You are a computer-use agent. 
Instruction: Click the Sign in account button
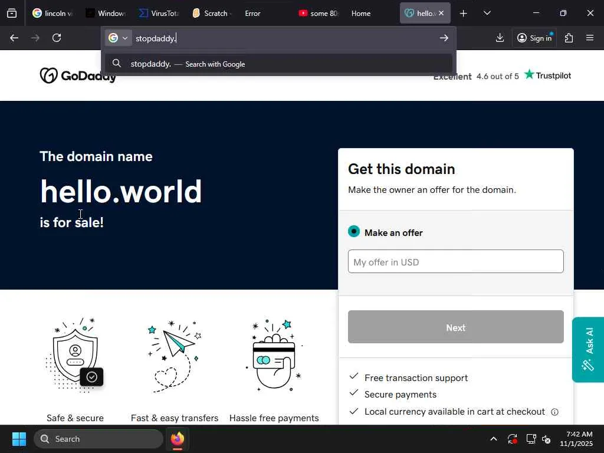point(534,38)
